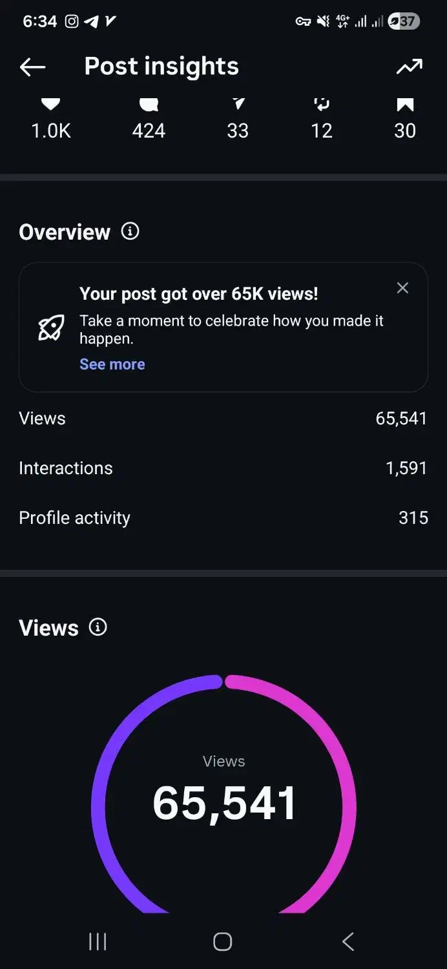
Task: Open the trending chart icon
Action: (410, 67)
